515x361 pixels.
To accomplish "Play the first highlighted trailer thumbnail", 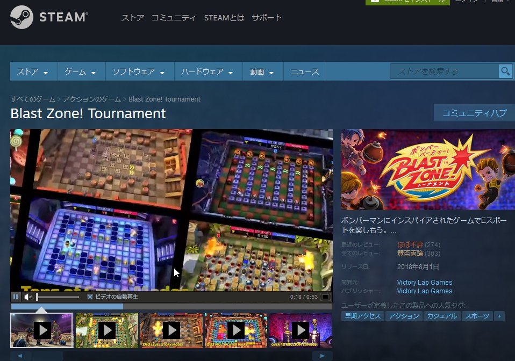I will point(42,330).
